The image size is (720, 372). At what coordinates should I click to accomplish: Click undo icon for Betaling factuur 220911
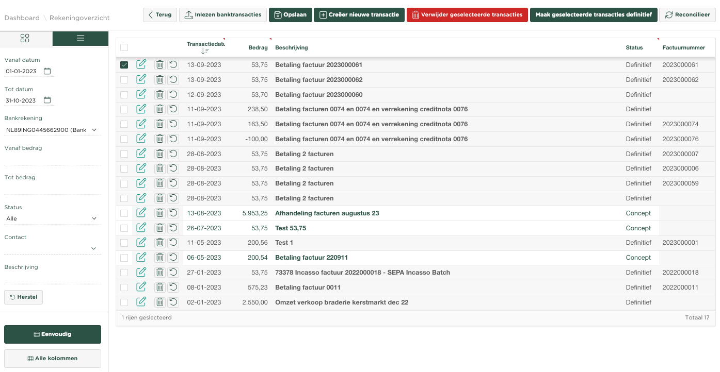173,257
